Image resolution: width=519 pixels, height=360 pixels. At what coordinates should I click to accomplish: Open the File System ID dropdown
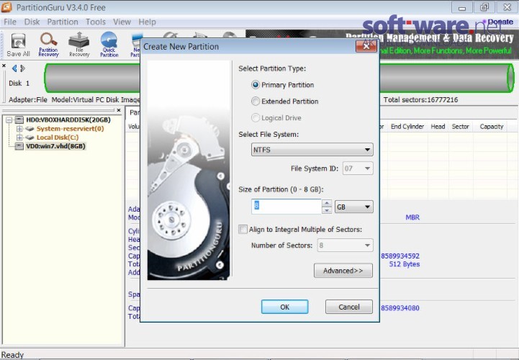click(x=358, y=168)
